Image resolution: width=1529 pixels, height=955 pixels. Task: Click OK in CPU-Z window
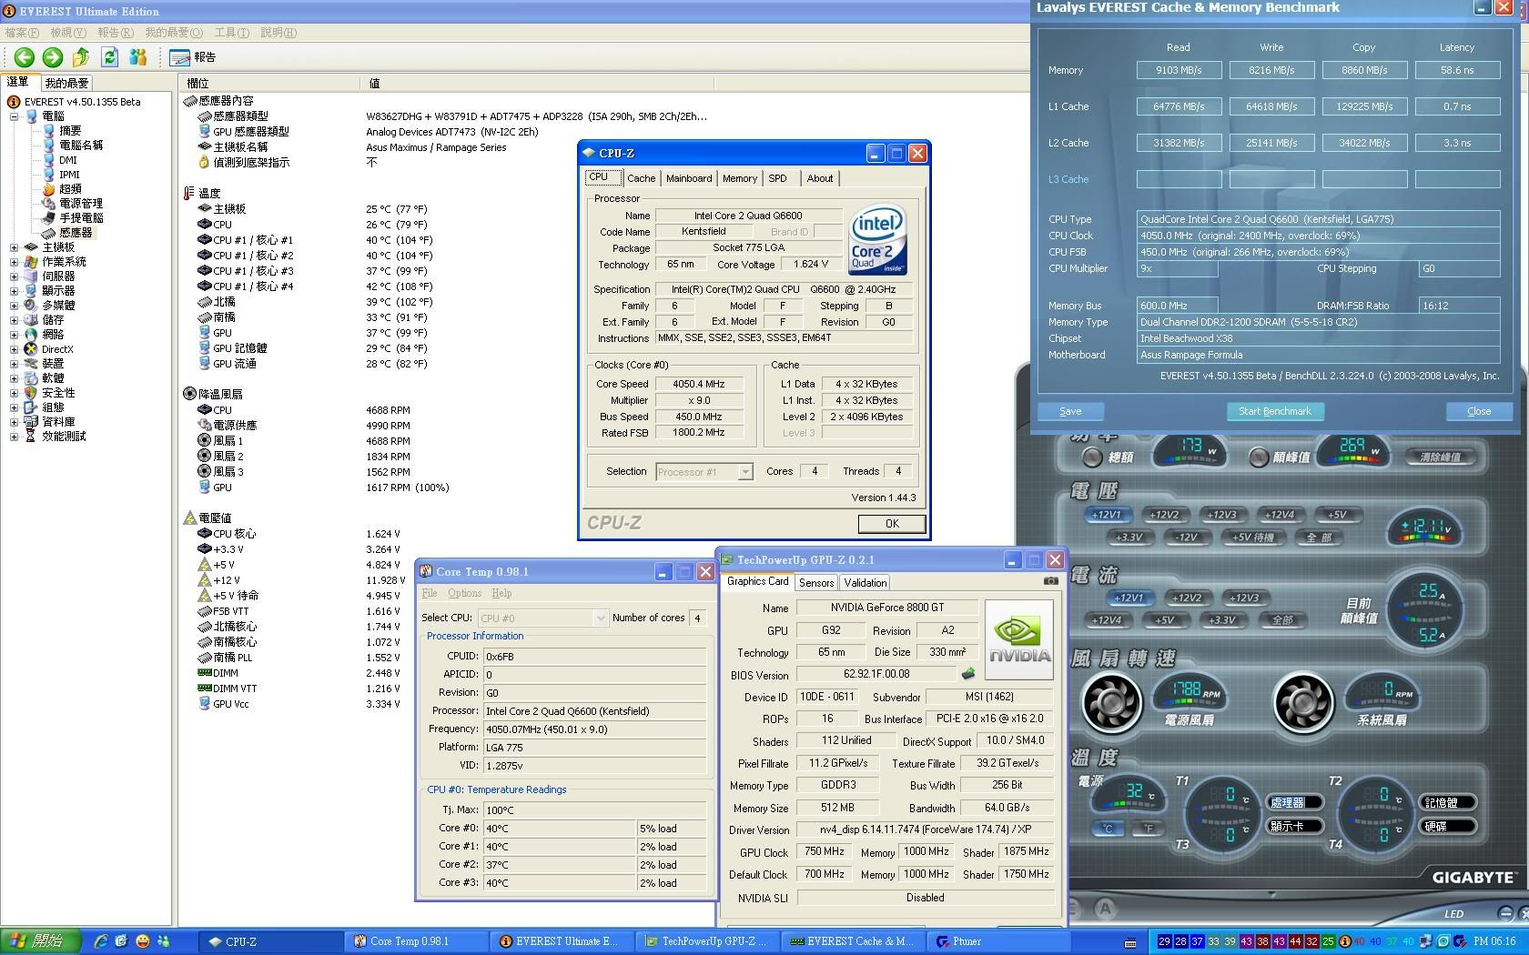coord(892,524)
